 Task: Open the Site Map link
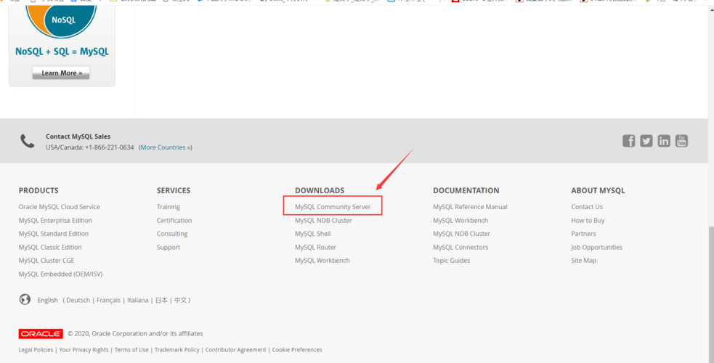(584, 261)
